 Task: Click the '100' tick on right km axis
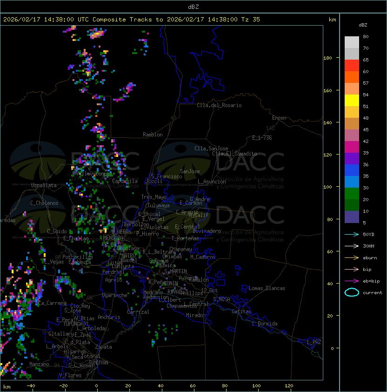pyautogui.click(x=327, y=187)
